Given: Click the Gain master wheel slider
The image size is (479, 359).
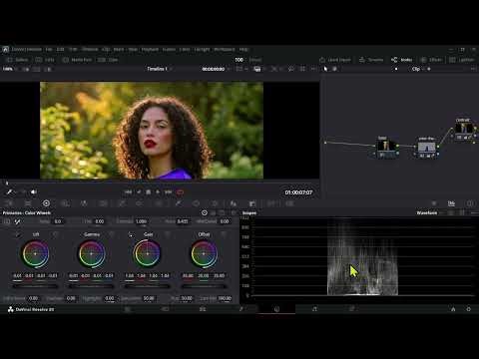Looking at the screenshot, I should click(x=148, y=286).
